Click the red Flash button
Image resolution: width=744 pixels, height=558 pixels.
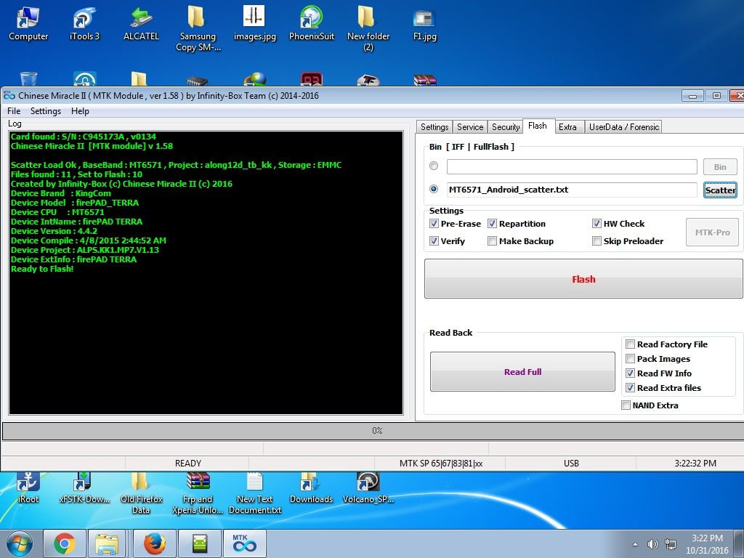[x=583, y=279]
